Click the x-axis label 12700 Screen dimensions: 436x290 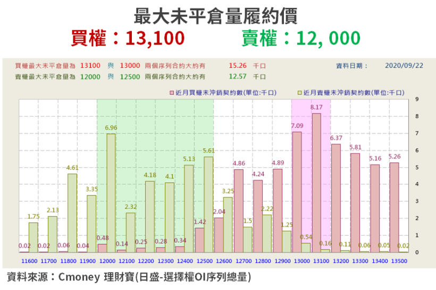pos(244,261)
